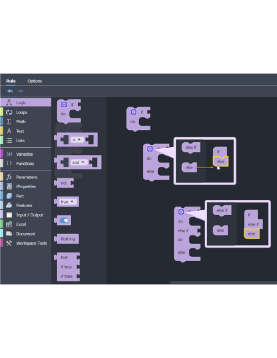Open the Math category
This screenshot has width=277, height=358.
pos(26,122)
